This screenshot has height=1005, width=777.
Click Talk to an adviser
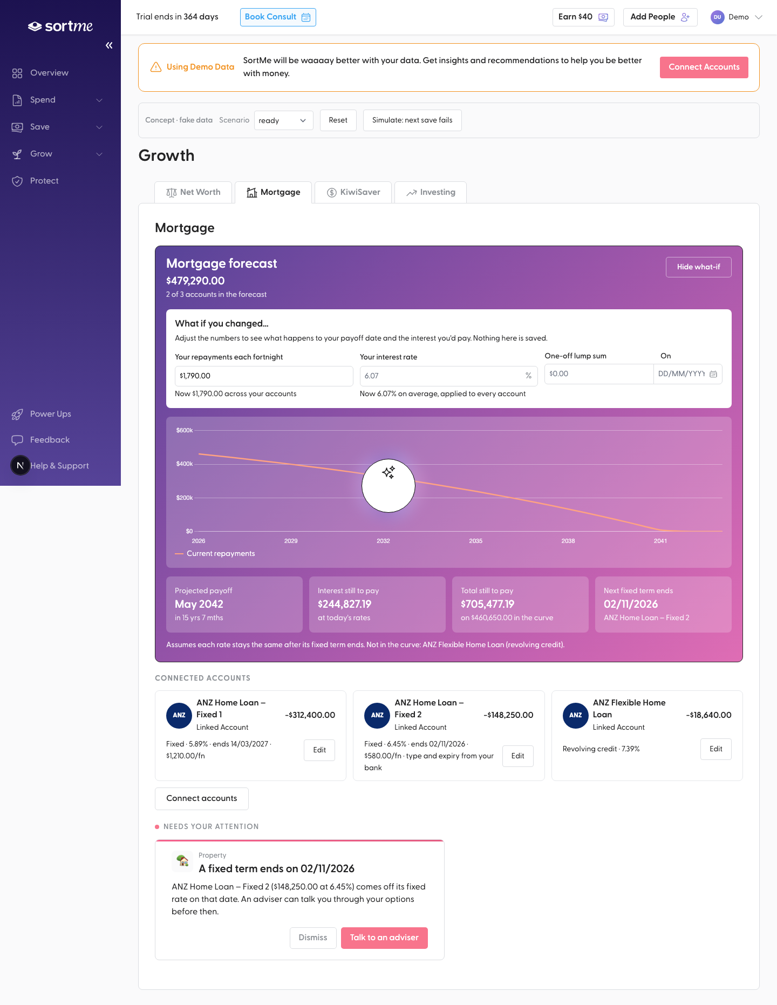coord(384,938)
